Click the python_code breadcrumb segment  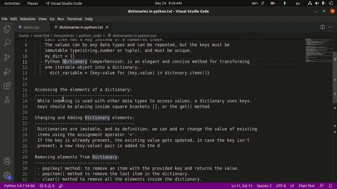click(x=90, y=36)
